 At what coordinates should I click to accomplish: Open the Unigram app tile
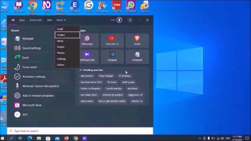click(x=112, y=56)
